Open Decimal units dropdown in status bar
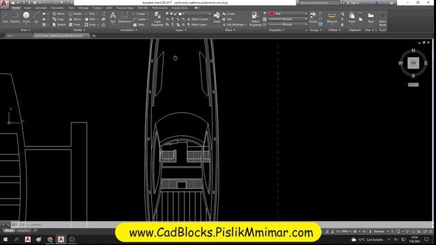 (x=380, y=231)
